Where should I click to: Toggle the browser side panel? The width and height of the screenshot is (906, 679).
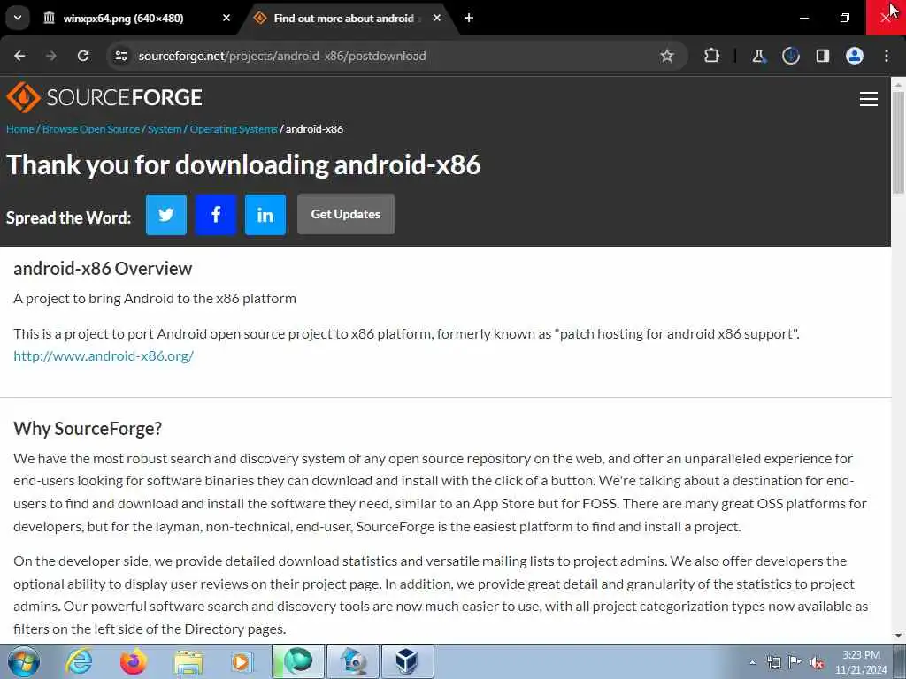coord(822,56)
